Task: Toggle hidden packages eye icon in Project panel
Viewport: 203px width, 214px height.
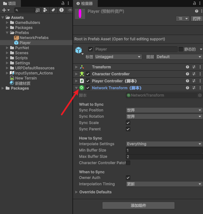Action: (70, 10)
